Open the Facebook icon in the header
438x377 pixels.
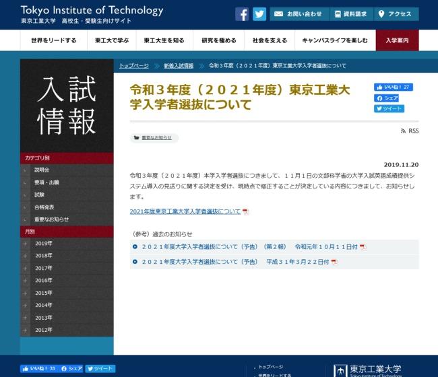point(242,14)
